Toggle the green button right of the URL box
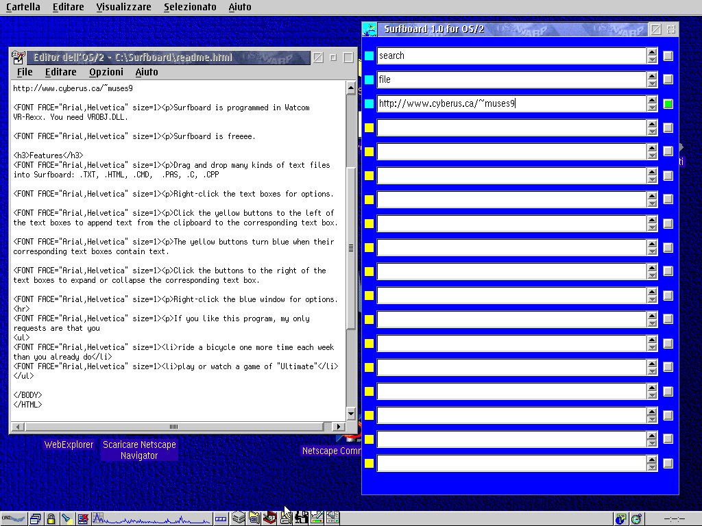 pyautogui.click(x=668, y=103)
